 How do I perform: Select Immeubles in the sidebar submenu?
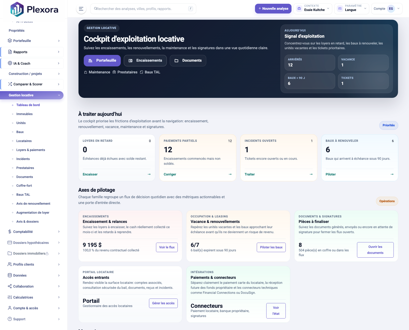click(24, 114)
